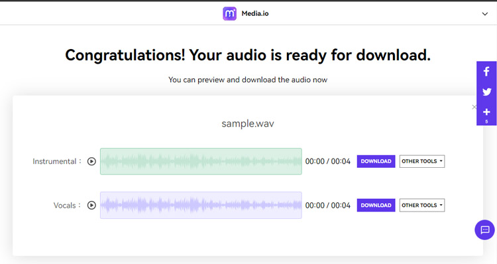The image size is (497, 264).
Task: Click the Instrumental track label
Action: (x=54, y=161)
